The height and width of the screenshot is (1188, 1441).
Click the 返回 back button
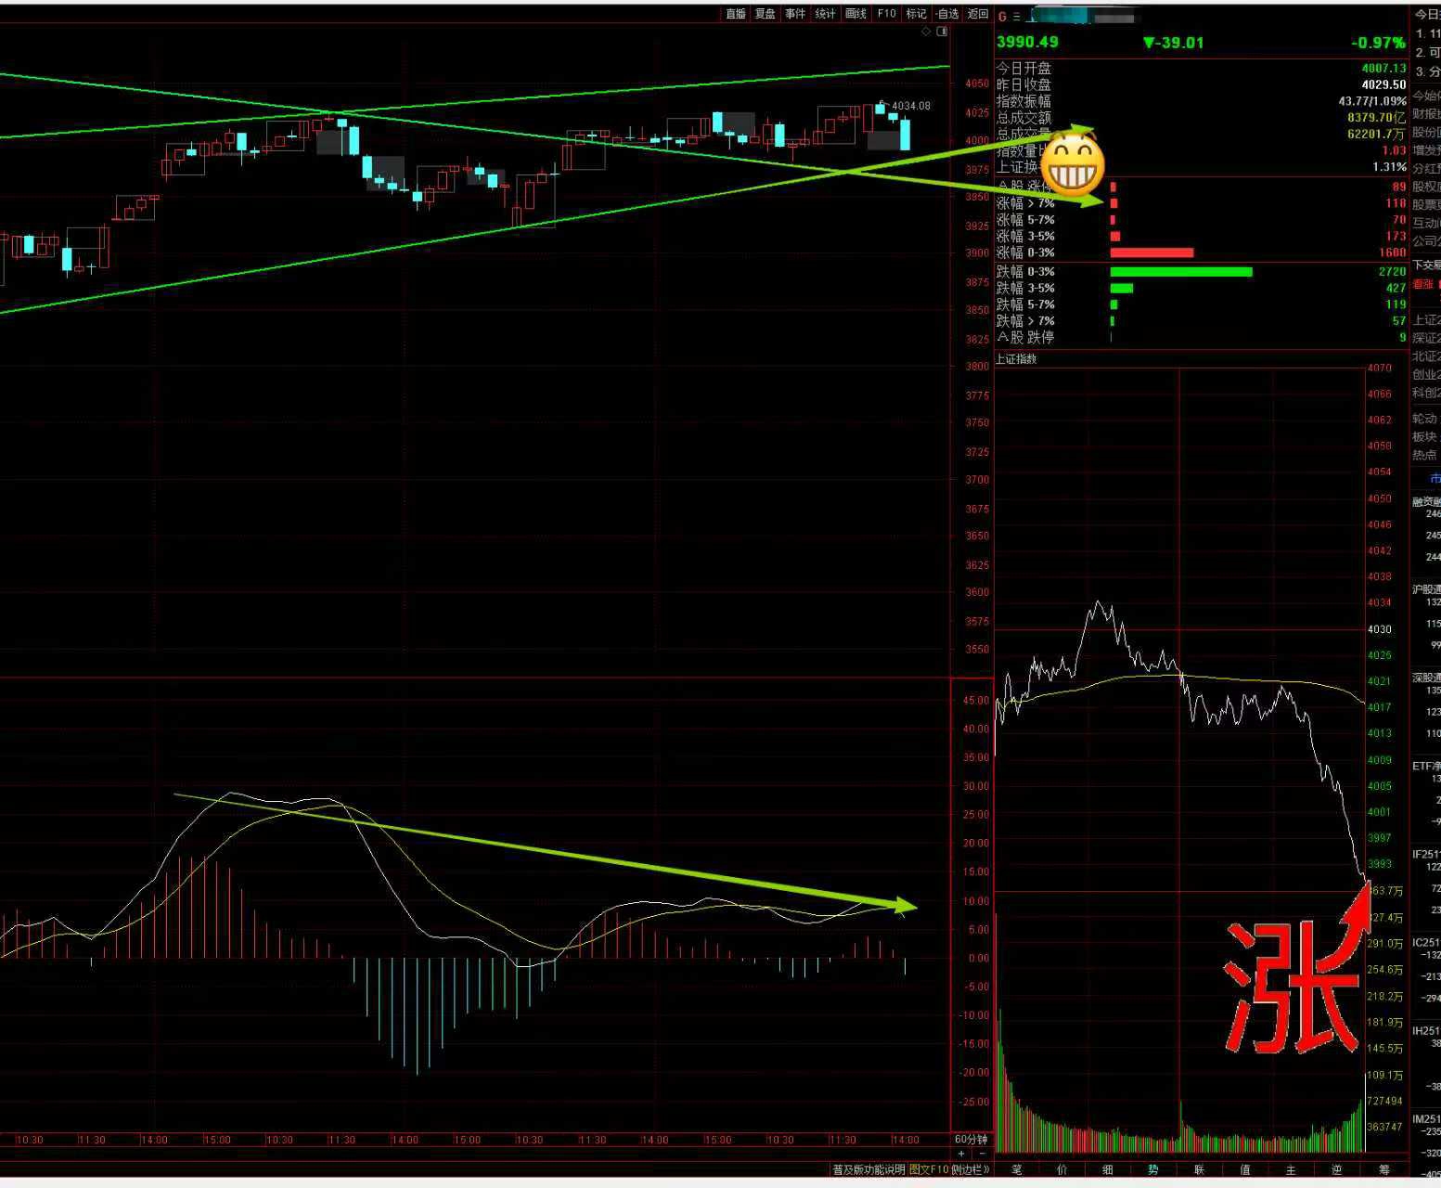point(978,14)
